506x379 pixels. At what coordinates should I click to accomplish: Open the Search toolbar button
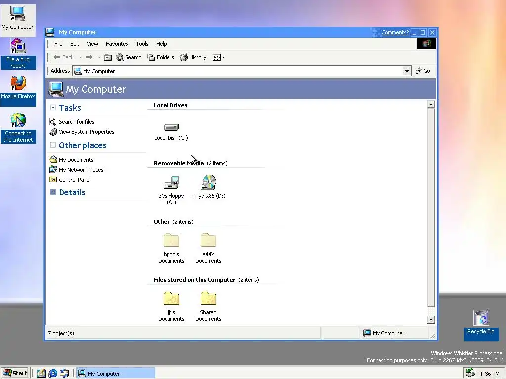[x=129, y=57]
